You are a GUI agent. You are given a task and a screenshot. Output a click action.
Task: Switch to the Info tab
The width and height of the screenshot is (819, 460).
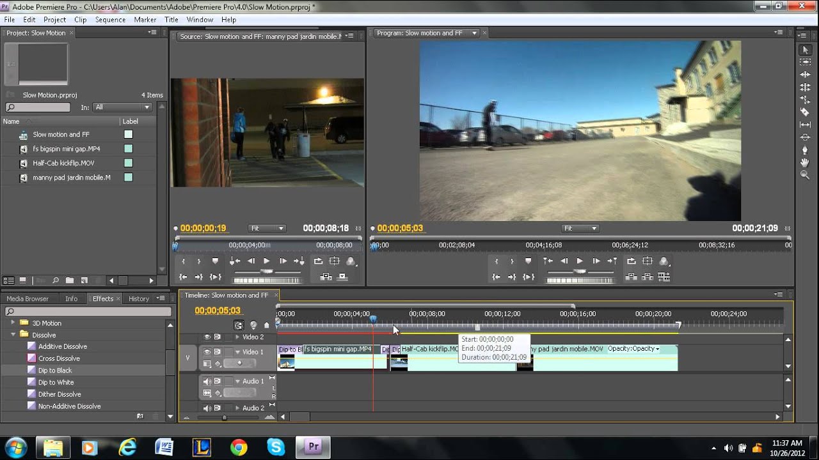pyautogui.click(x=71, y=298)
